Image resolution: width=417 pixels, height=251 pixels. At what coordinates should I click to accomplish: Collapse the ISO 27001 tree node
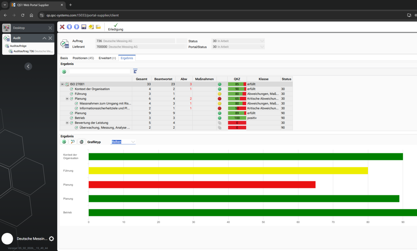pyautogui.click(x=63, y=84)
